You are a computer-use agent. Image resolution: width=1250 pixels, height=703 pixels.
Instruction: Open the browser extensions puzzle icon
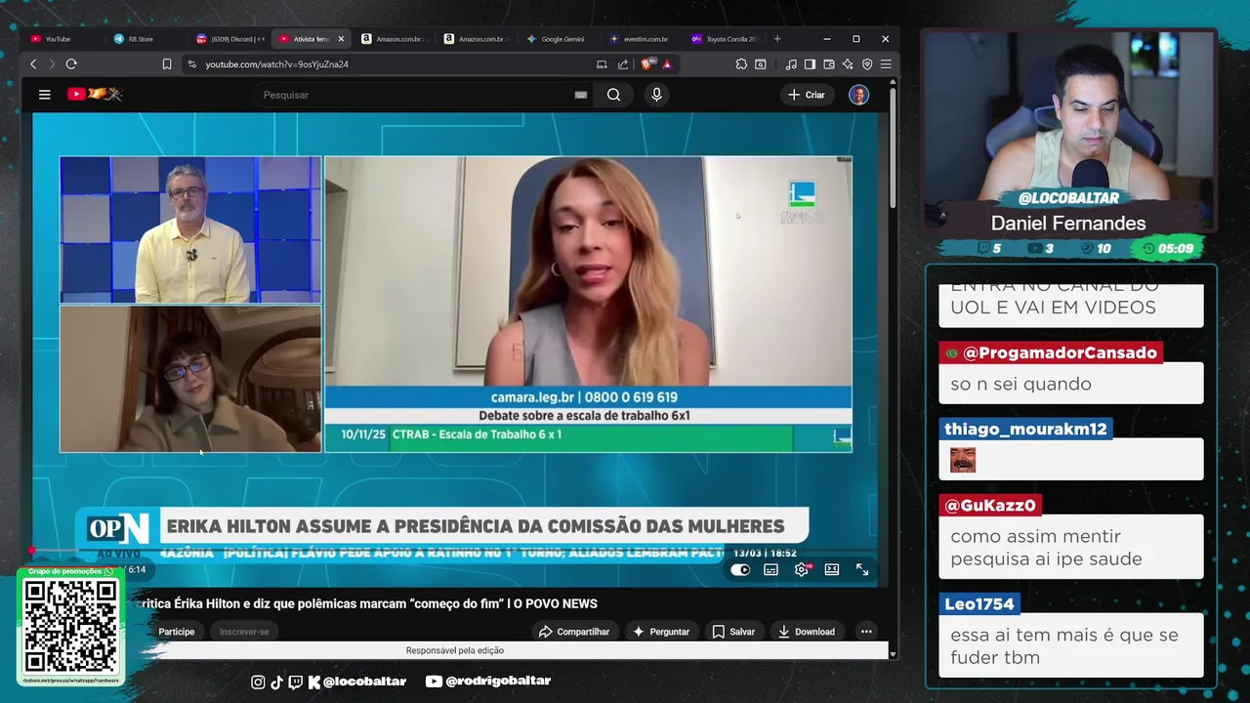click(x=741, y=64)
